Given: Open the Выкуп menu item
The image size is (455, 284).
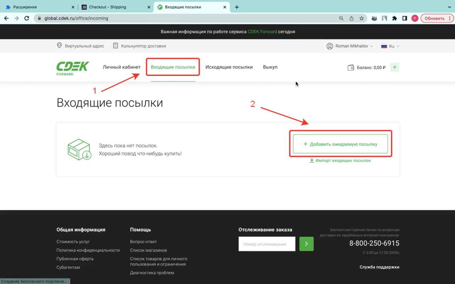Looking at the screenshot, I should pyautogui.click(x=270, y=67).
